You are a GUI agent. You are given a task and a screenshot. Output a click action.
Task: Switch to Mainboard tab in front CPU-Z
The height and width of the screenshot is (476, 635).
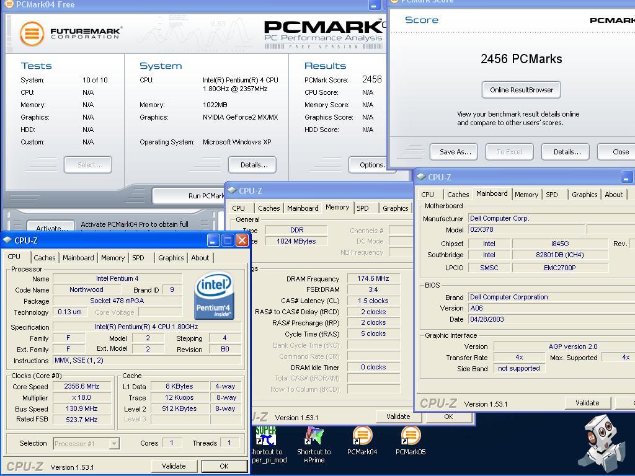click(78, 258)
